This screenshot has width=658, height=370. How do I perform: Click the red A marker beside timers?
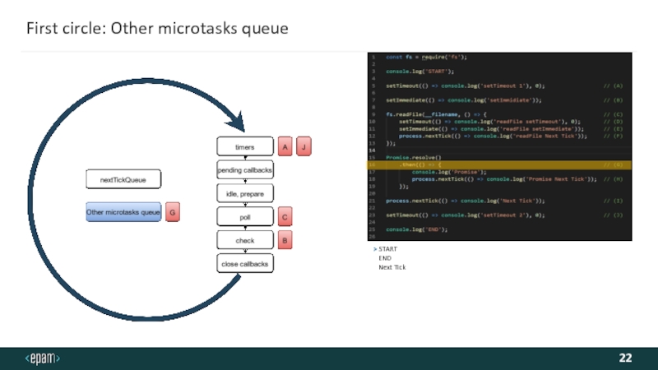tap(285, 146)
